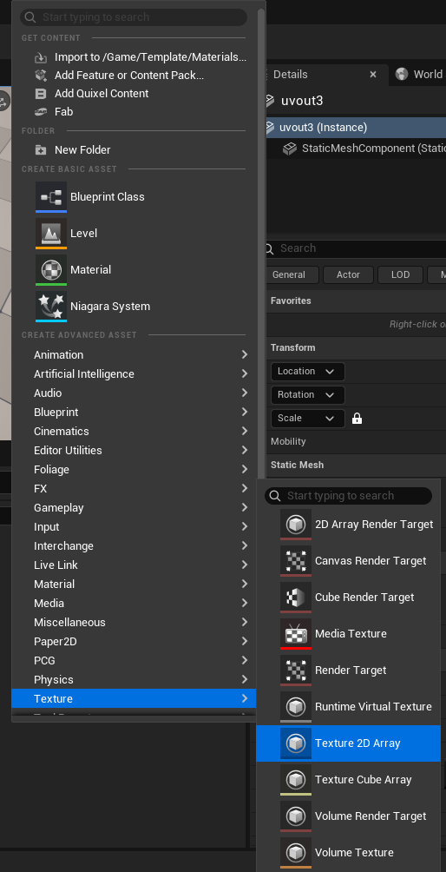Click the New Folder icon
The image size is (446, 872).
[x=41, y=149]
